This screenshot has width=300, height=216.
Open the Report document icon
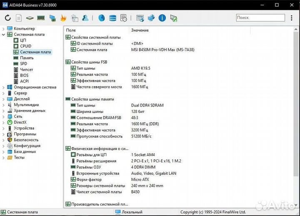pos(18,18)
